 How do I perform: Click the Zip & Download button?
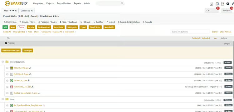click(44, 27)
